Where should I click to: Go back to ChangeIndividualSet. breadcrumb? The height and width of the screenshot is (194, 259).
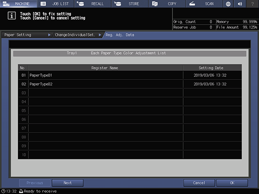click(x=77, y=35)
